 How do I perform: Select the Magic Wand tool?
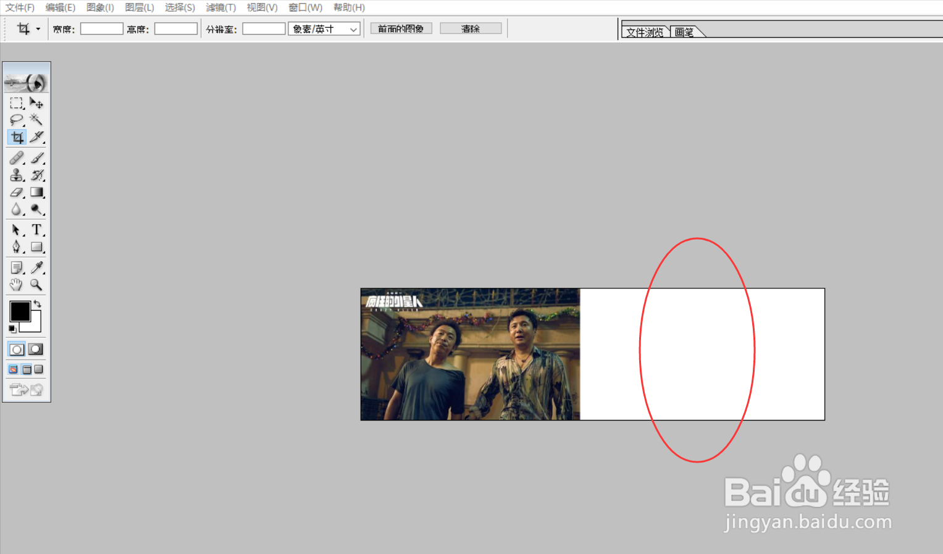(36, 120)
